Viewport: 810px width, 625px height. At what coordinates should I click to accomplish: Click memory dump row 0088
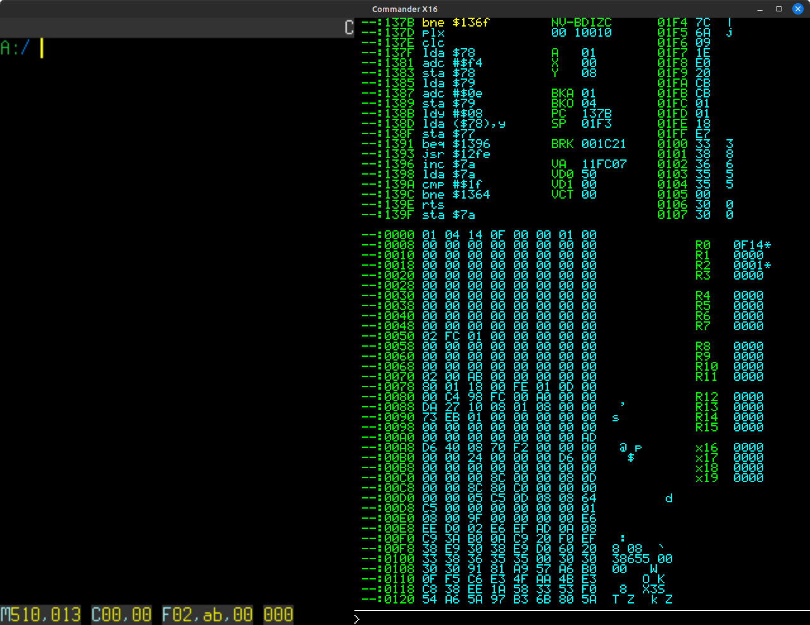pos(494,407)
